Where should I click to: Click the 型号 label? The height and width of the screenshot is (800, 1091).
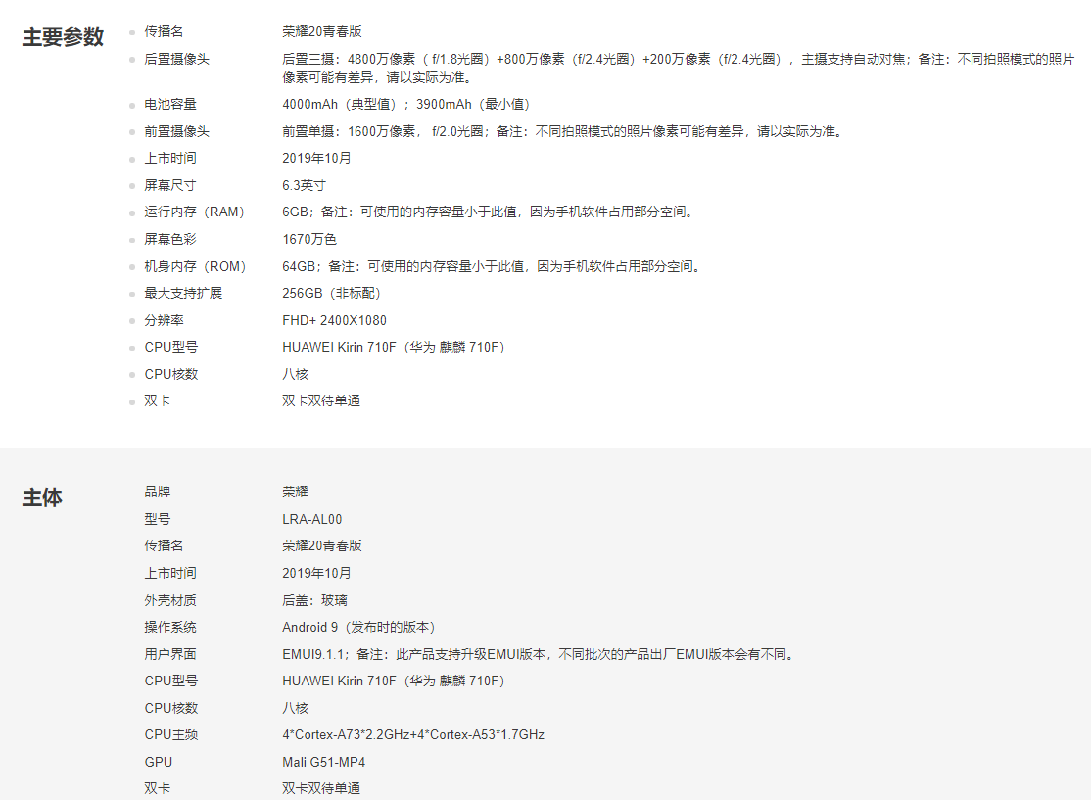(x=158, y=519)
